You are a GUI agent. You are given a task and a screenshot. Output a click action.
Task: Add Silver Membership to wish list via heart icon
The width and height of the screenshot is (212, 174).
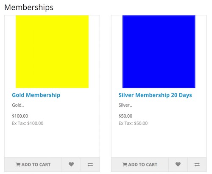(178, 164)
